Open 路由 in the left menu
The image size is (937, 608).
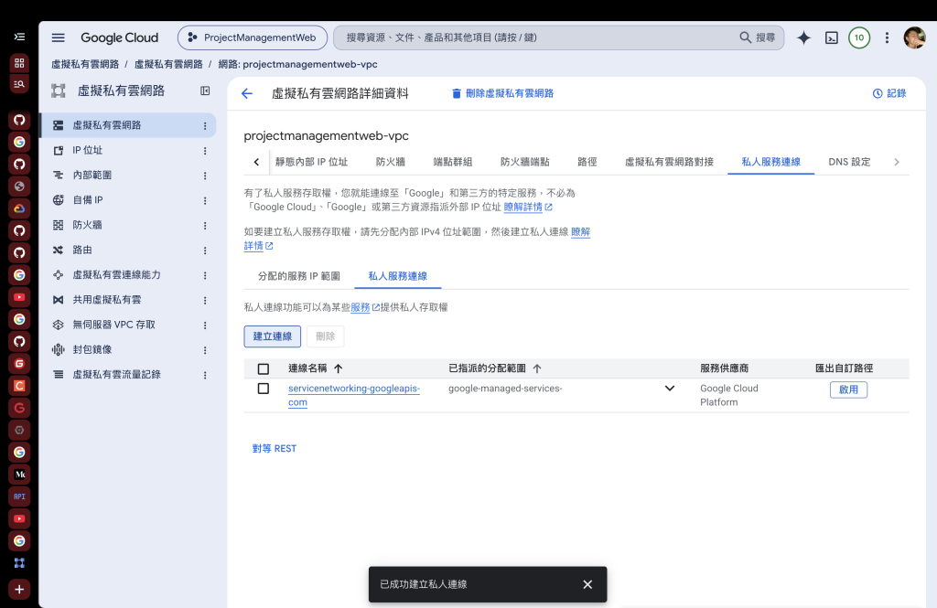tap(82, 251)
